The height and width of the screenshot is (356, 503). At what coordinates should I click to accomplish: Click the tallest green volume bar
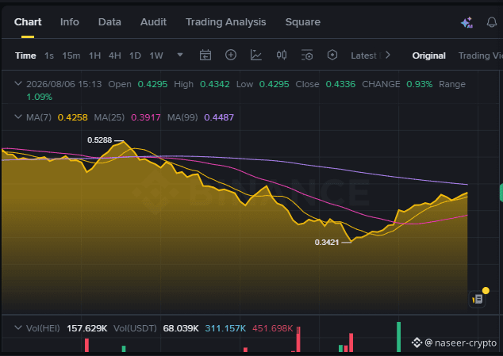click(x=399, y=337)
